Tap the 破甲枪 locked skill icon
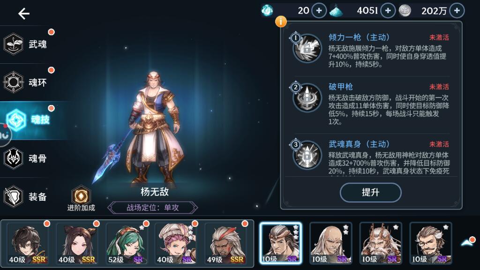This screenshot has height=270, width=480. [x=307, y=97]
